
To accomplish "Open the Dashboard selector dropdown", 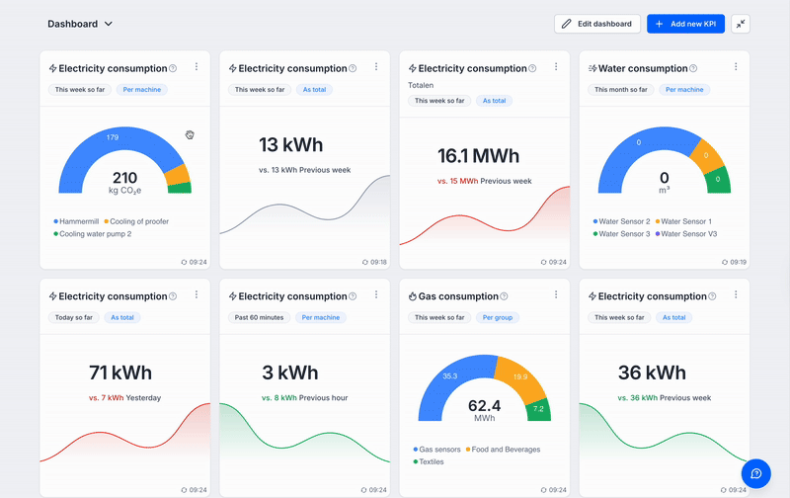I will tap(80, 24).
